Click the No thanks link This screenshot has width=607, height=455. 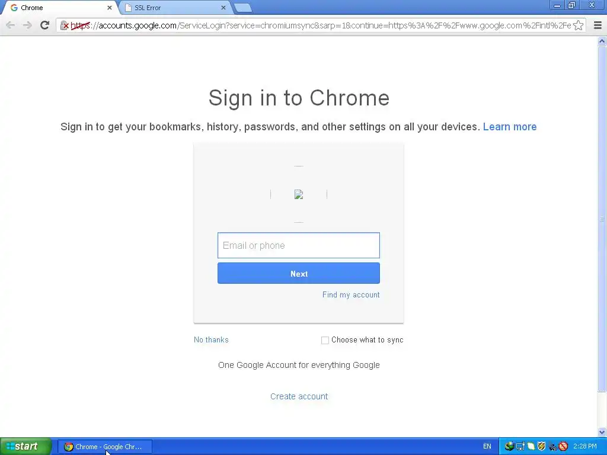(211, 339)
